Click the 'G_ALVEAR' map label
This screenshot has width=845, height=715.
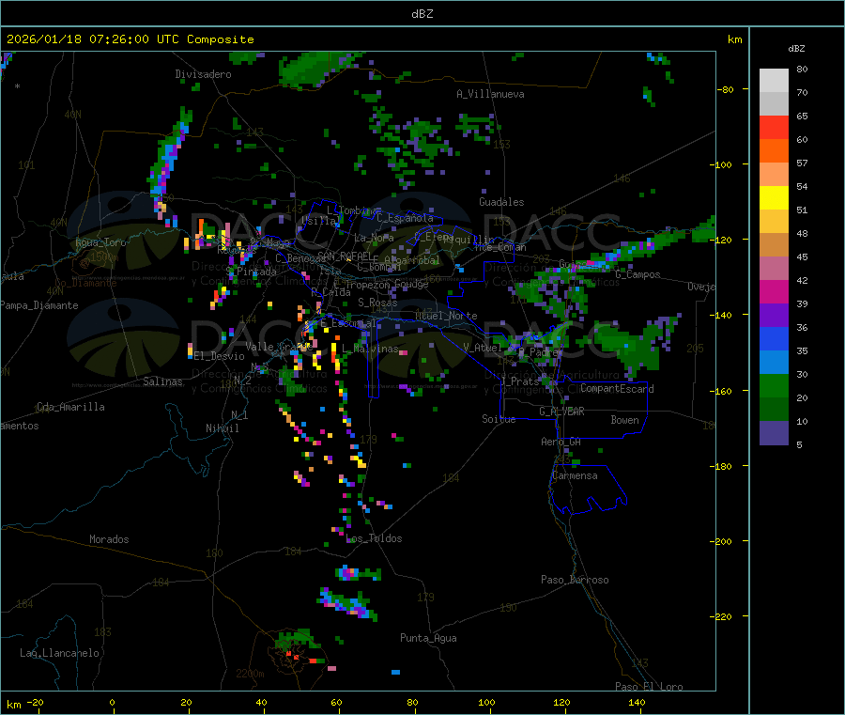click(x=561, y=412)
